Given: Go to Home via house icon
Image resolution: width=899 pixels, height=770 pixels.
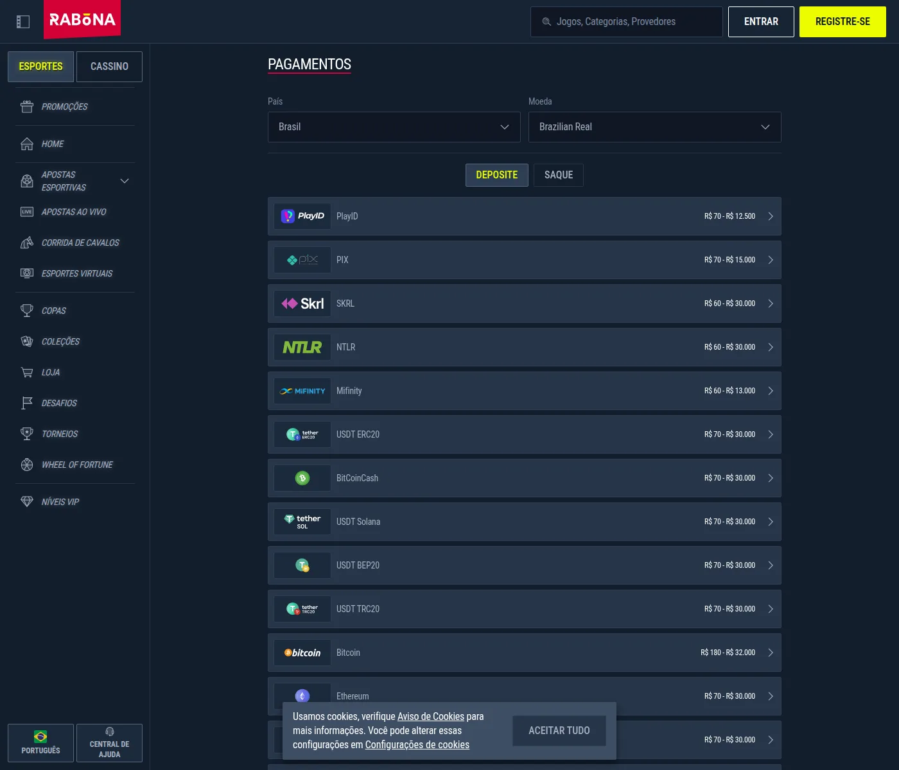Looking at the screenshot, I should (27, 144).
